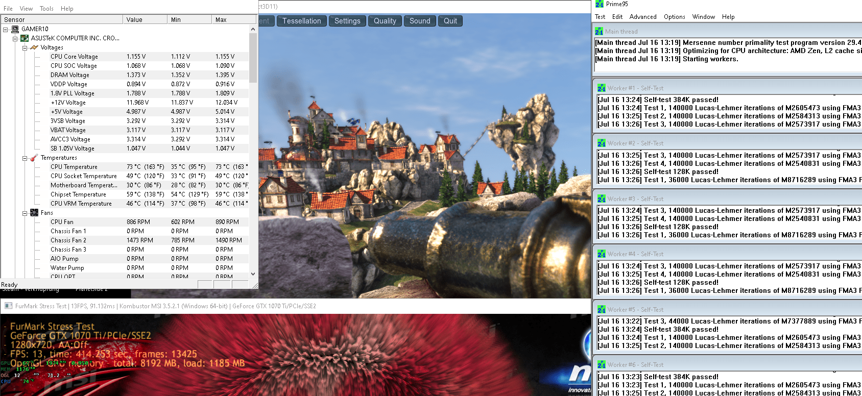Click the Tessellation button in Heaven benchmark

(x=302, y=21)
